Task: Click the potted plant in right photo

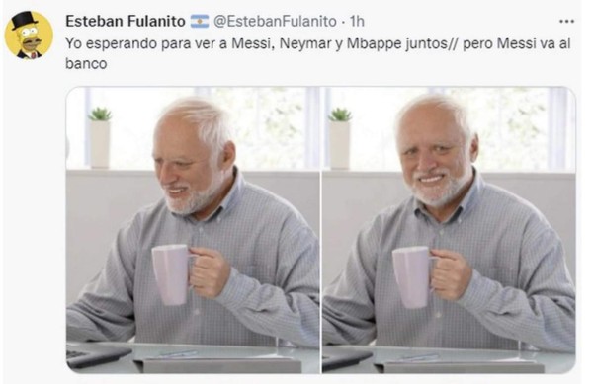Action: point(340,138)
